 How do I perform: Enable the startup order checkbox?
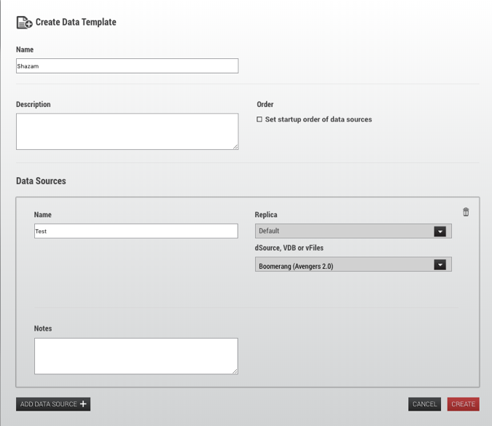pyautogui.click(x=259, y=119)
